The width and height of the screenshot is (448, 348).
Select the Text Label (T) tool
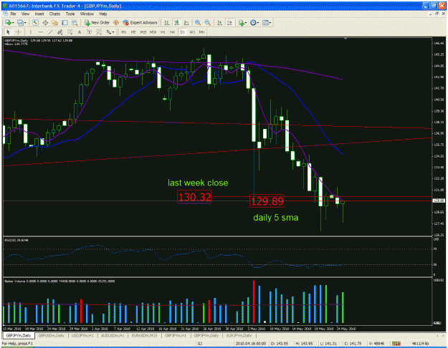(x=89, y=32)
